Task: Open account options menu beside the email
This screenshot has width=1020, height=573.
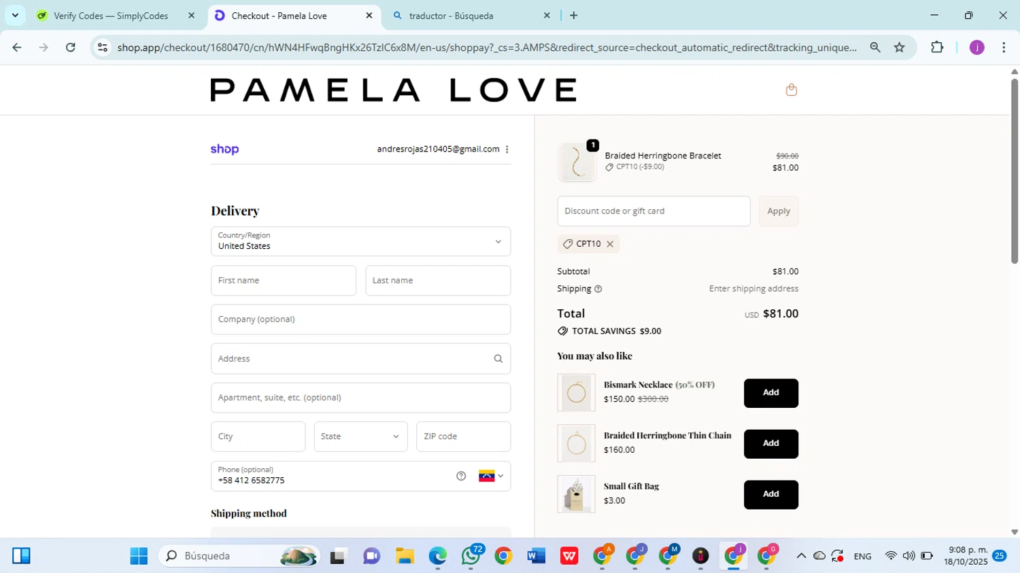Action: [507, 150]
